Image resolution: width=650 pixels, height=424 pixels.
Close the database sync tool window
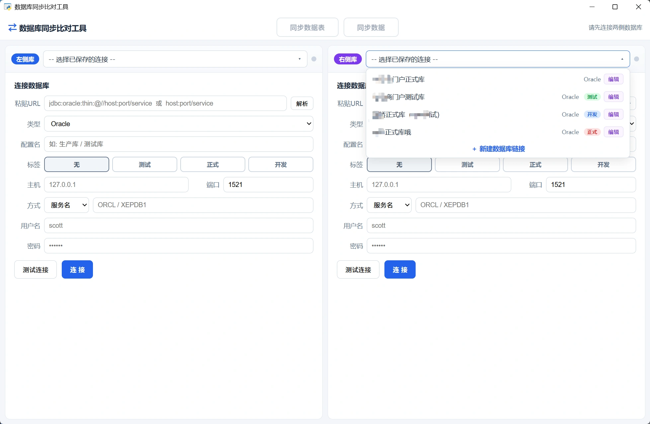(638, 7)
